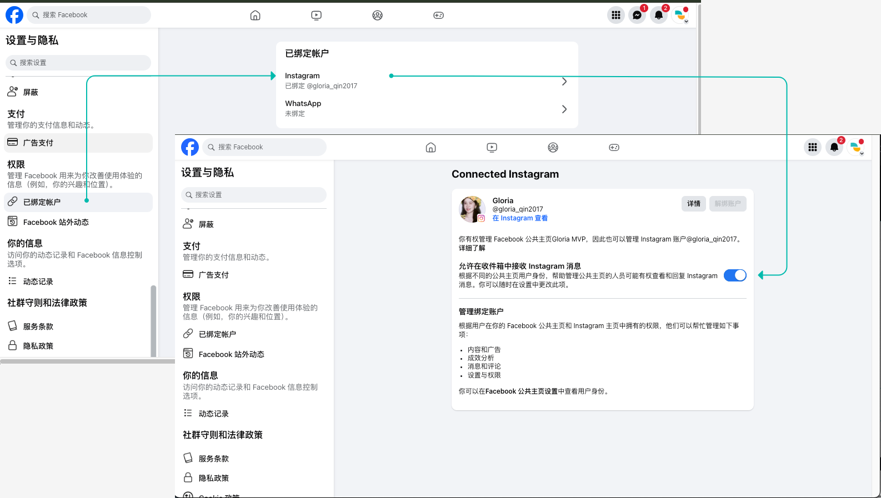
Task: Open 屏蔽 in back window sidebar
Action: (x=78, y=92)
